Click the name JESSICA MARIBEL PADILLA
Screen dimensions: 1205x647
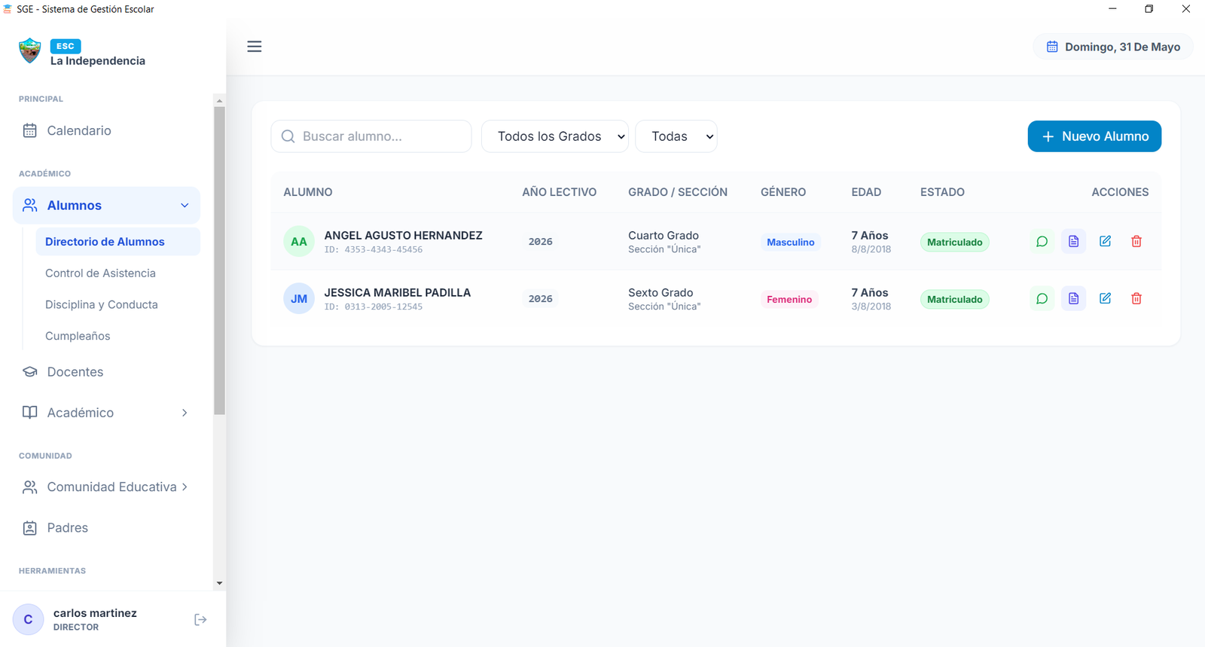pos(398,293)
